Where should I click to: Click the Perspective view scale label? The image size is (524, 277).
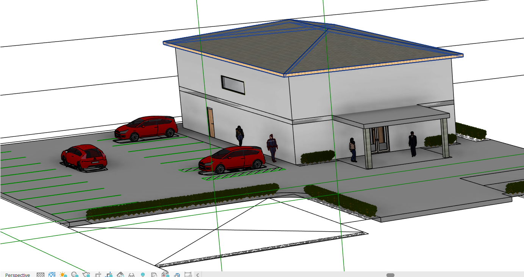[17, 275]
